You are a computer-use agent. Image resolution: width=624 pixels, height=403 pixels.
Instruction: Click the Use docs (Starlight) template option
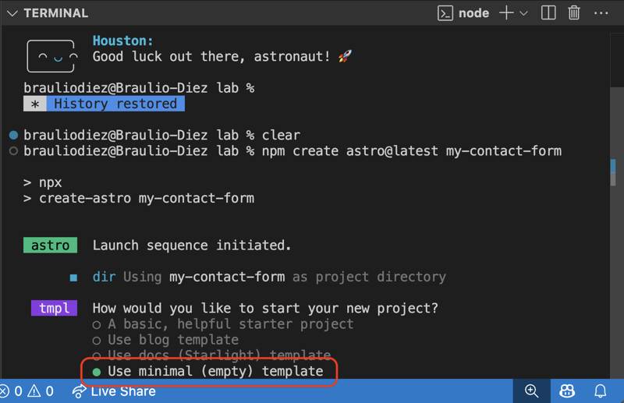click(211, 355)
